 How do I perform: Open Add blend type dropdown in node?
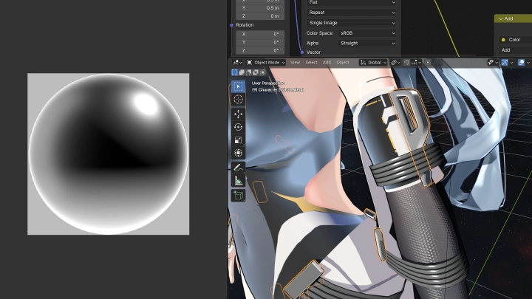click(516, 50)
